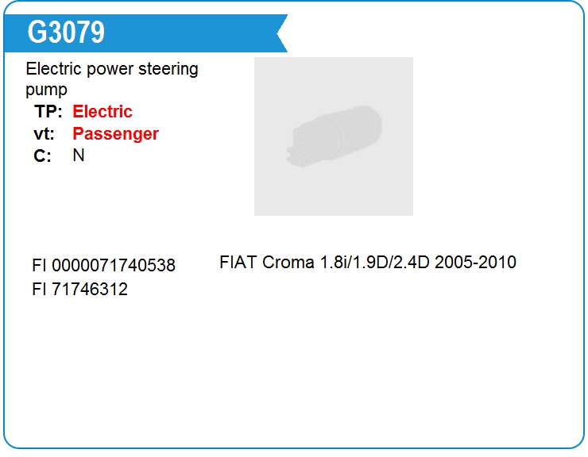Open the pump product thumbnail image

click(x=334, y=136)
